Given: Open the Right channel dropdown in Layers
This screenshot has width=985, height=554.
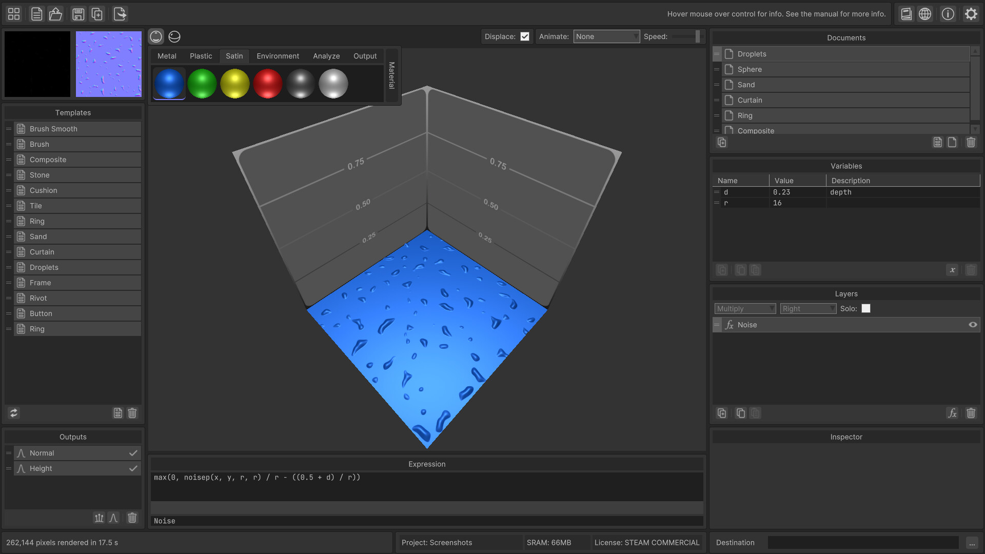Looking at the screenshot, I should 807,308.
